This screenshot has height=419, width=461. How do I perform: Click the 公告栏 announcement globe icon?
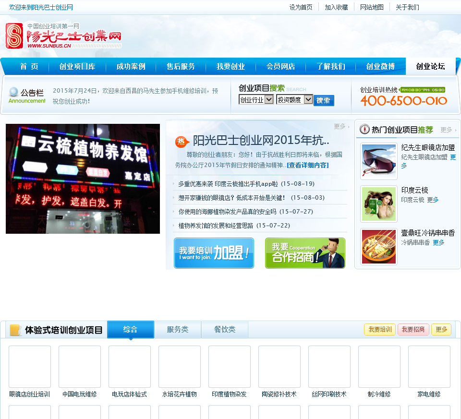(13, 92)
